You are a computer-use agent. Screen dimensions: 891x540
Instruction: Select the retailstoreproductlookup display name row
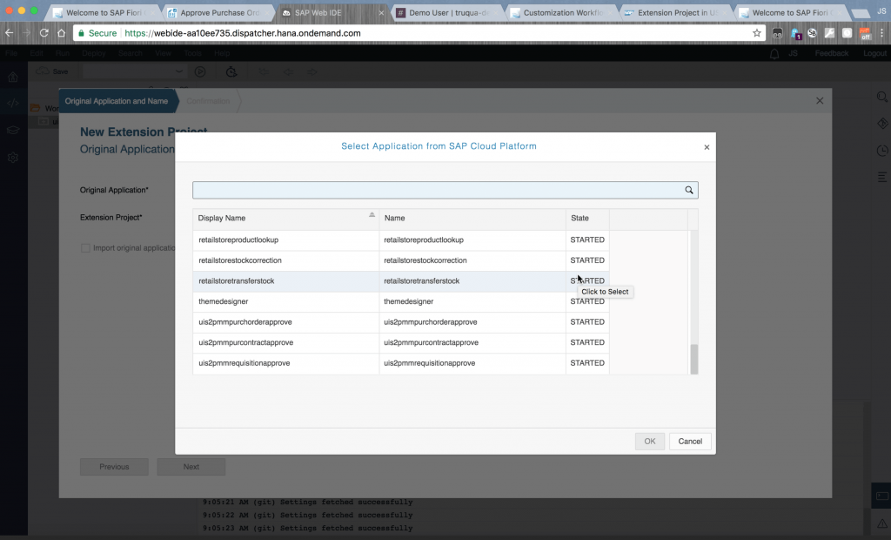pyautogui.click(x=285, y=240)
